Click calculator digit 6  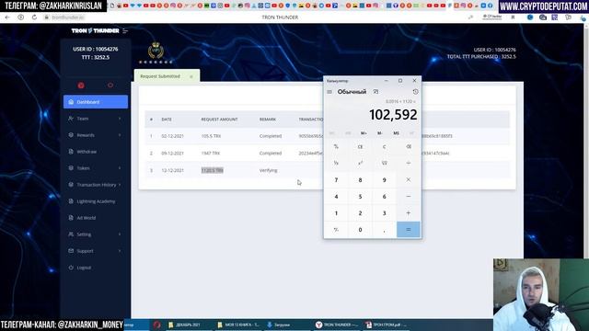tap(385, 197)
